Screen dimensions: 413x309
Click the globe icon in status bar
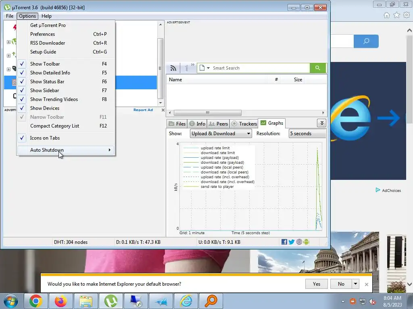(299, 242)
